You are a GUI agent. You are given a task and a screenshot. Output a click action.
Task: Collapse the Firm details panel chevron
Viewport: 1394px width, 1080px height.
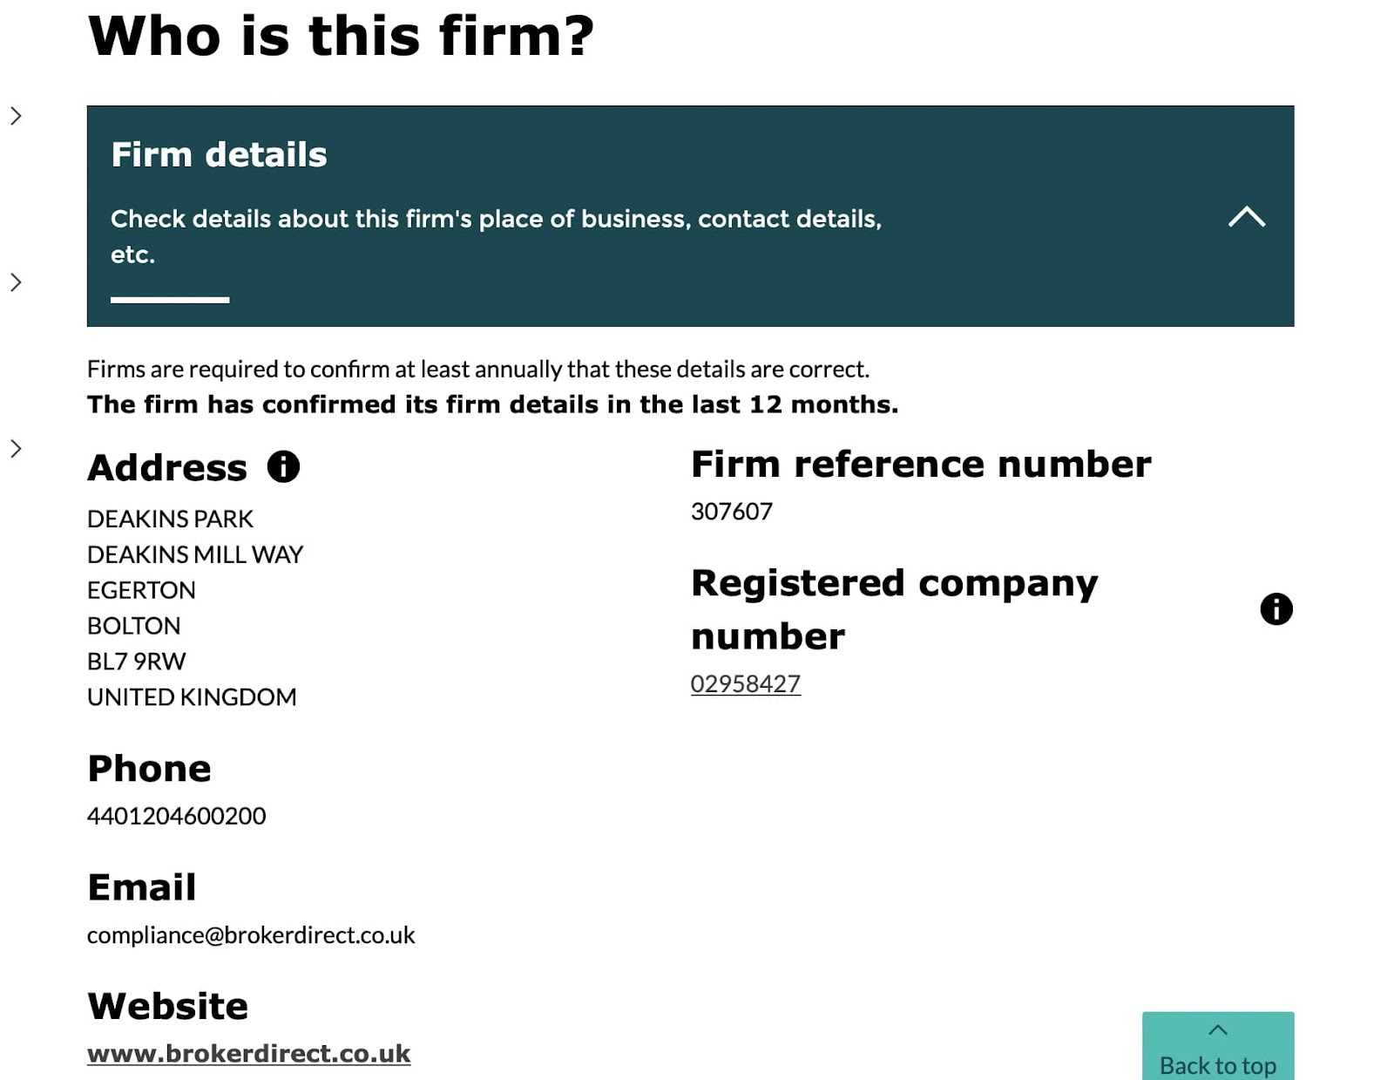pos(1247,216)
